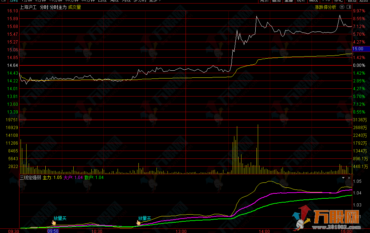This screenshot has width=370, height=233.
Task: Click the second 放量买 signal text
Action: (144, 219)
